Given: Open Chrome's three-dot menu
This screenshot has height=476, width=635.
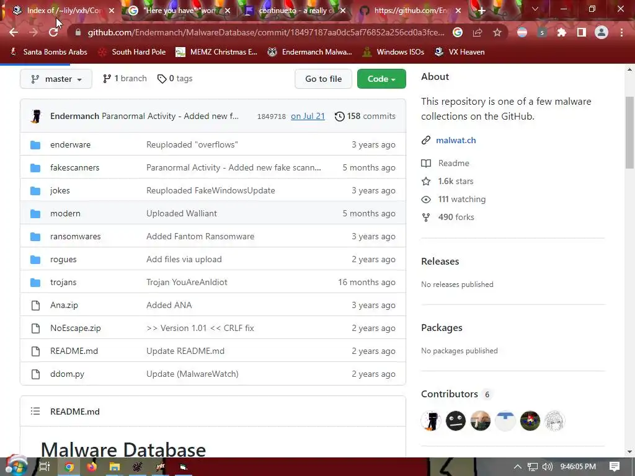Looking at the screenshot, I should coord(621,32).
